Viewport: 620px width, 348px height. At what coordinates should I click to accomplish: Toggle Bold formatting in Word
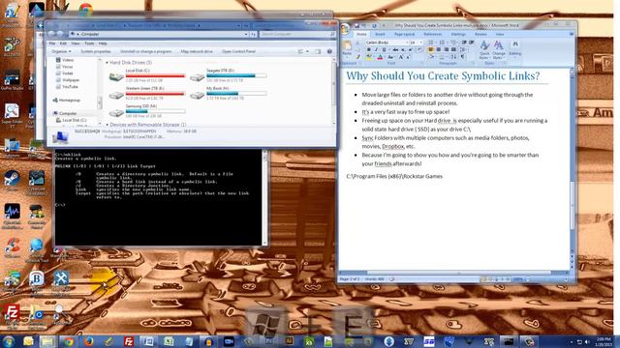369,49
